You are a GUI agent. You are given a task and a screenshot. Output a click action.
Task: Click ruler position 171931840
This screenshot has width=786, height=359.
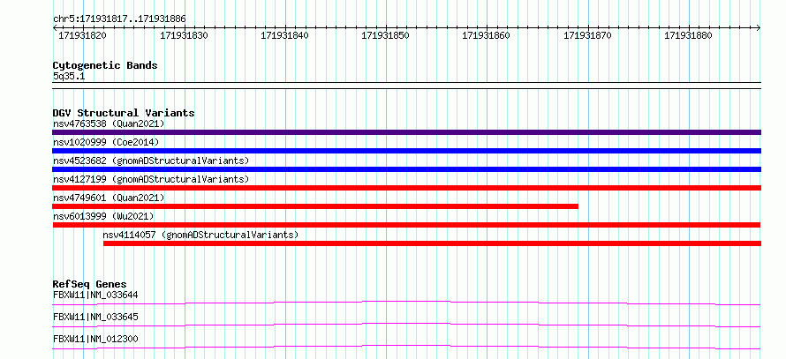click(x=285, y=35)
